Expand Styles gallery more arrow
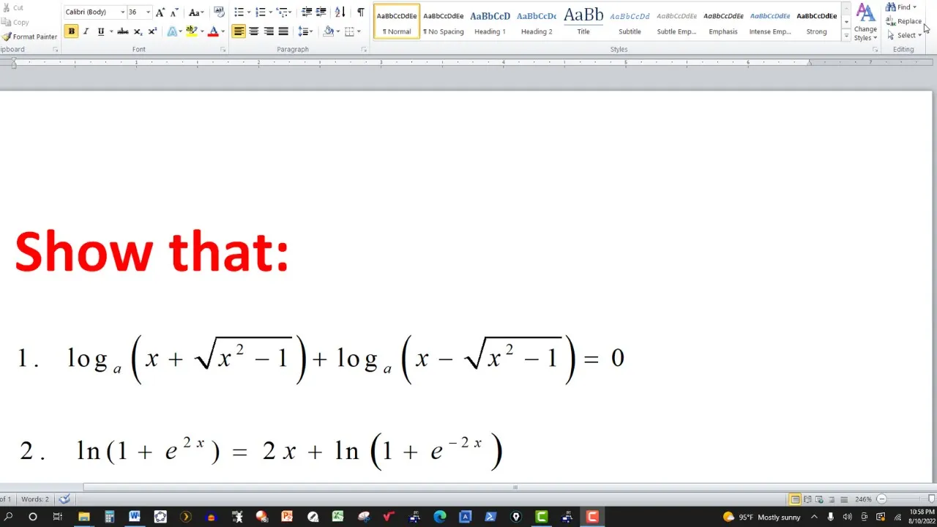The image size is (937, 527). 846,35
